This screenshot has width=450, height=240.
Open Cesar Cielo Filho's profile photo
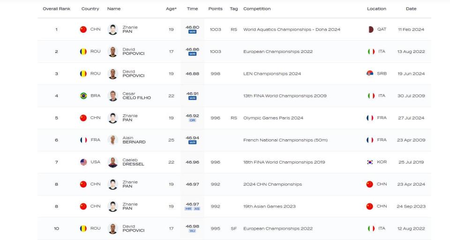click(x=112, y=96)
